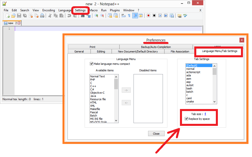Click the Find binoculars icon
This screenshot has width=252, height=157.
click(83, 16)
